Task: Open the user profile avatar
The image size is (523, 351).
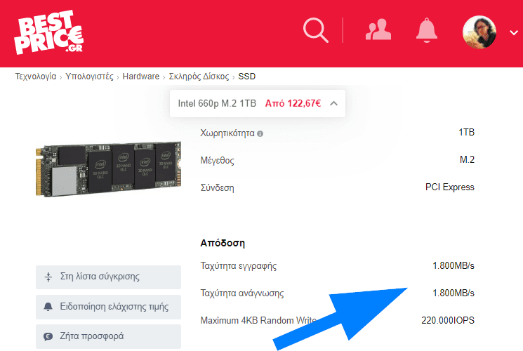Action: tap(479, 32)
